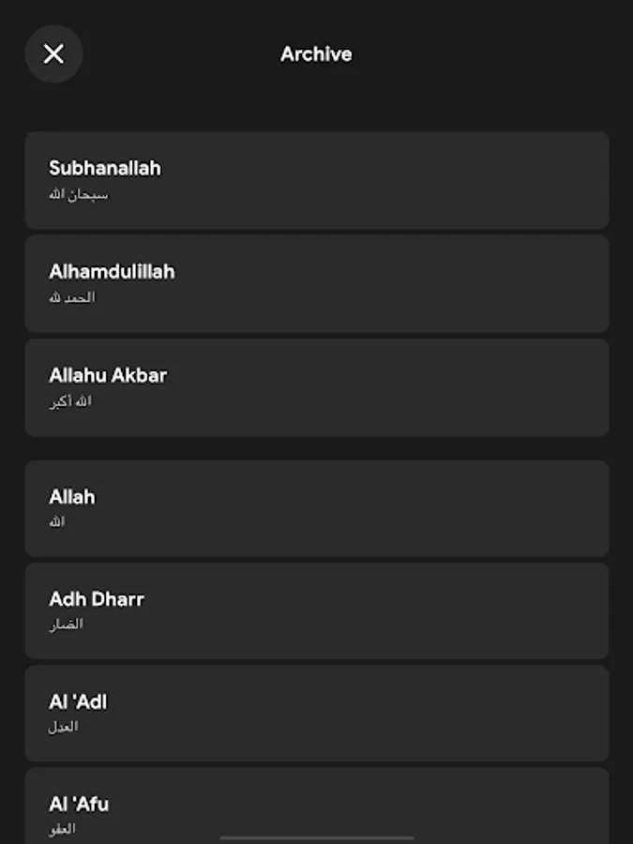This screenshot has height=844, width=633.
Task: Tap the home indicator bar
Action: pos(317,837)
